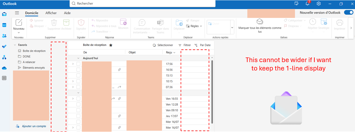Open the Nouveau dropdown arrow

point(19,33)
